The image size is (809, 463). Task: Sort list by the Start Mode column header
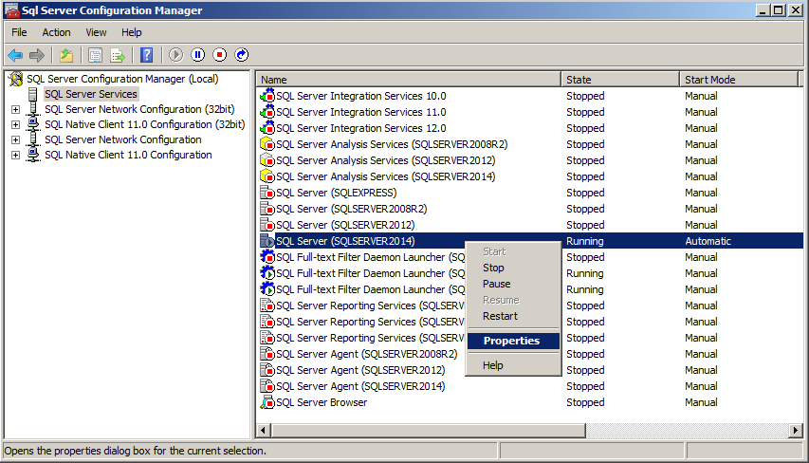tap(739, 80)
